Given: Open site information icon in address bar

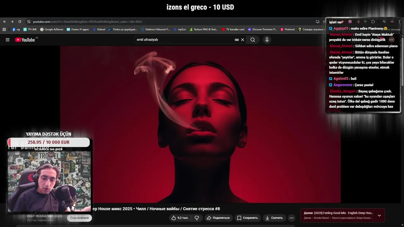Looking at the screenshot, I should point(29,22).
